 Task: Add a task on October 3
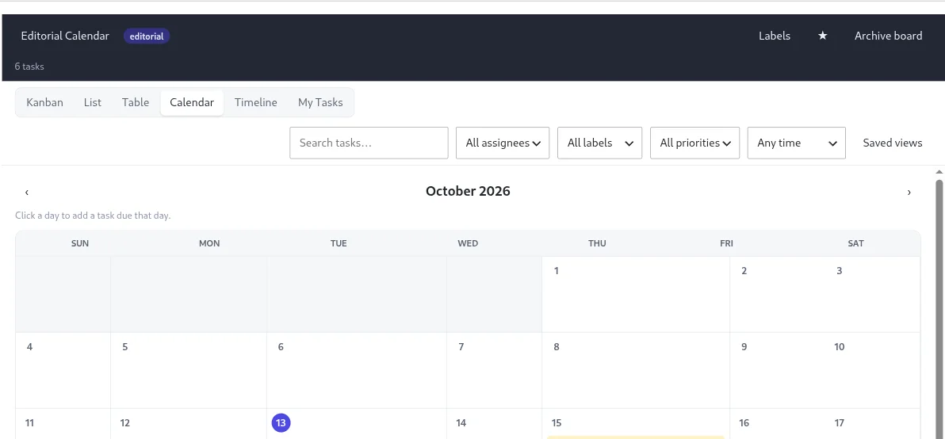pos(873,295)
